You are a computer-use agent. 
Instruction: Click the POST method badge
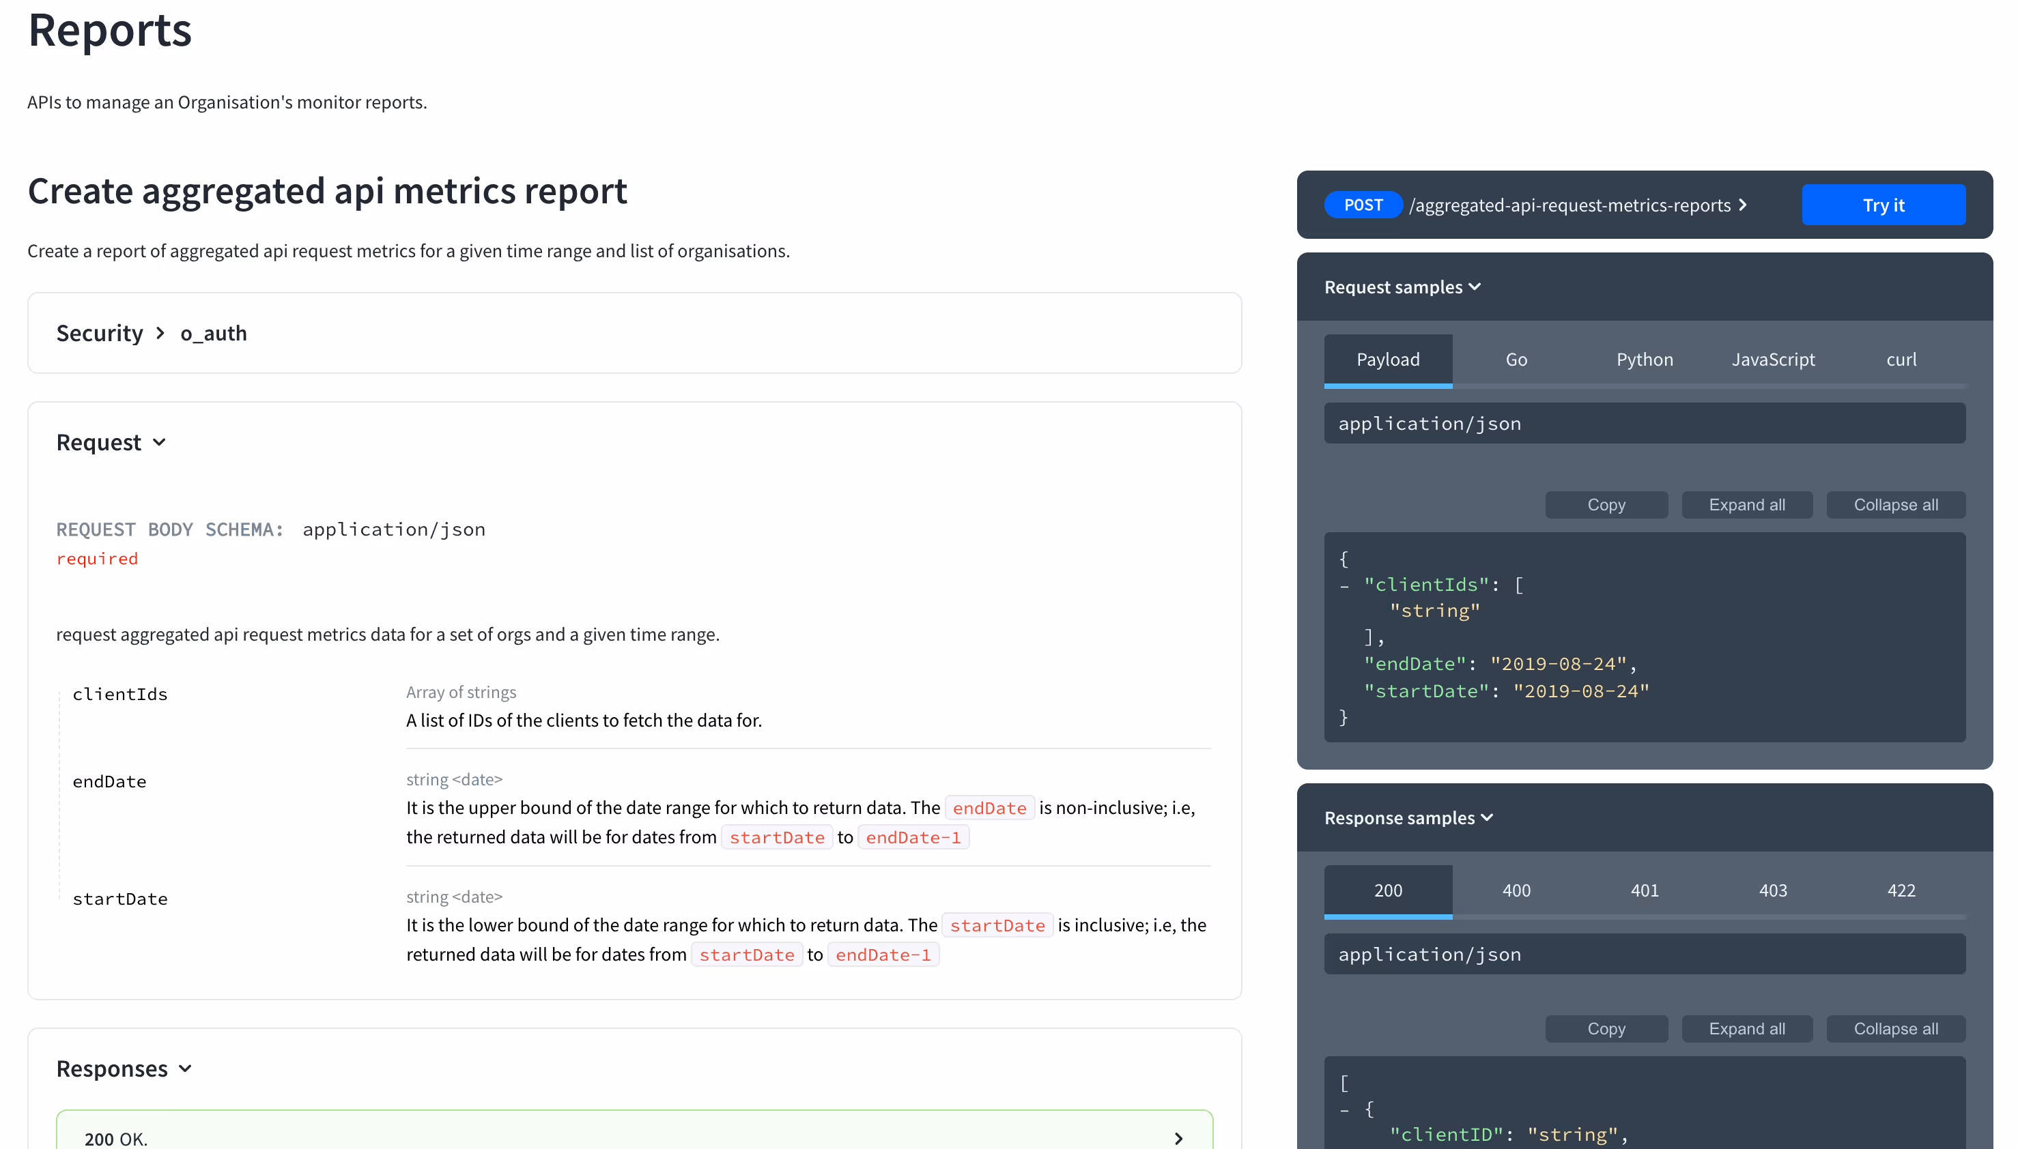pos(1363,205)
